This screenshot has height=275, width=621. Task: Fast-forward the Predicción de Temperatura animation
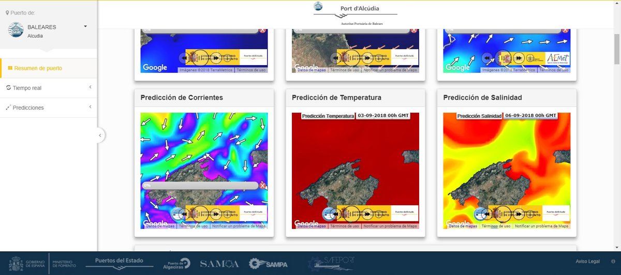(367, 213)
